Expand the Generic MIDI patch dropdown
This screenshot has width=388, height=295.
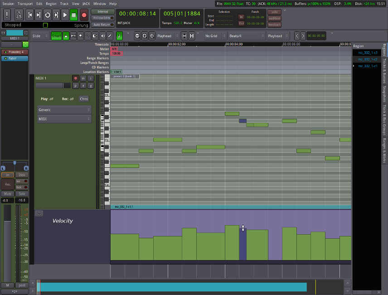pos(64,110)
